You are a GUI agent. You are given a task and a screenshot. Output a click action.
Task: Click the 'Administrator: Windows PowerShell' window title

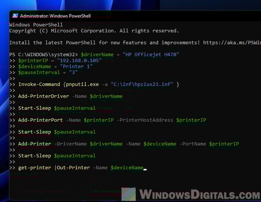pos(55,16)
